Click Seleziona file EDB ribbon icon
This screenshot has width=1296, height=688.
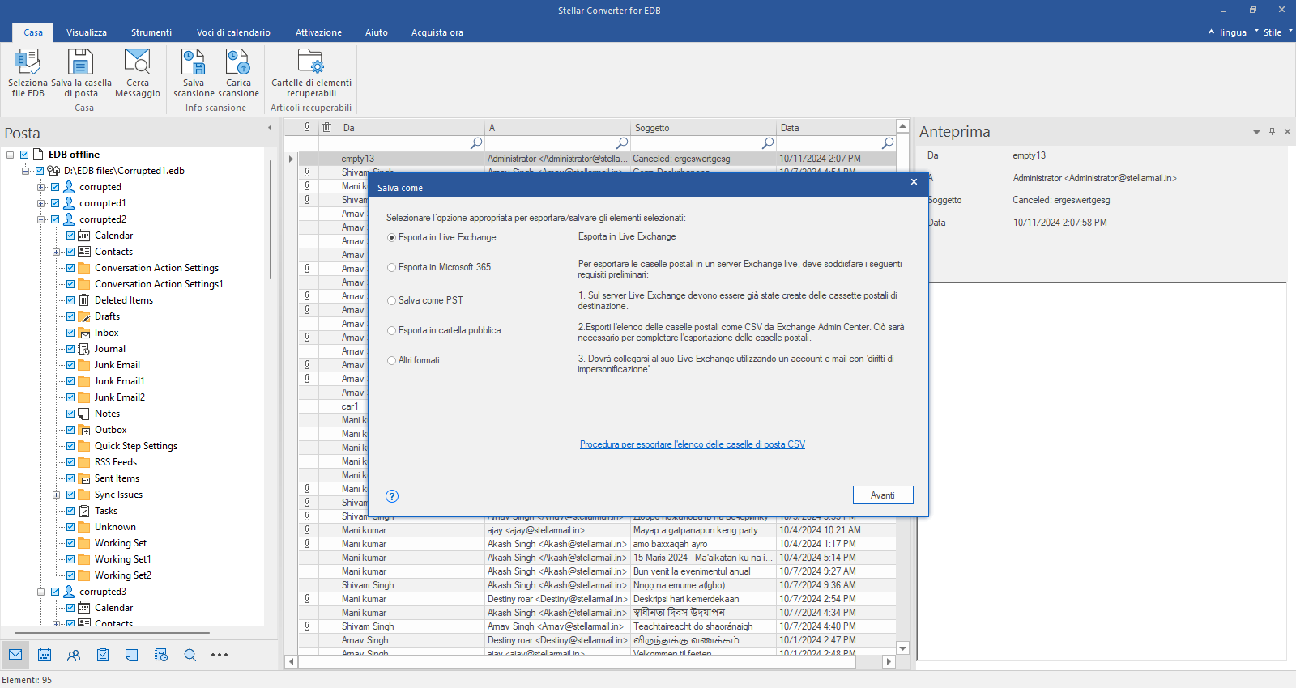[28, 73]
